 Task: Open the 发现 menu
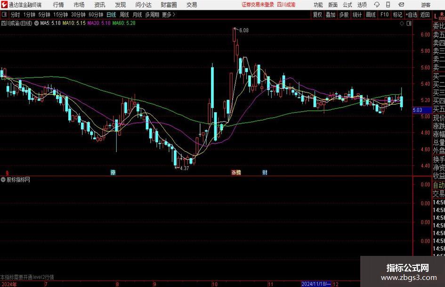(x=121, y=5)
